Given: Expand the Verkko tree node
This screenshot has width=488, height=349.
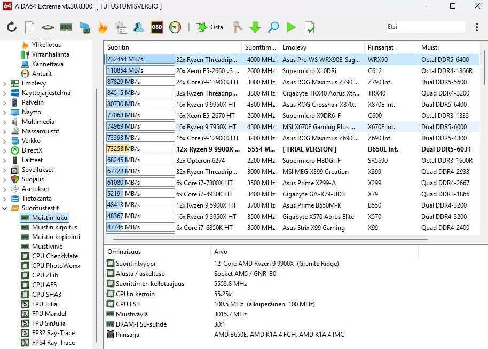Looking at the screenshot, I should tap(4, 141).
